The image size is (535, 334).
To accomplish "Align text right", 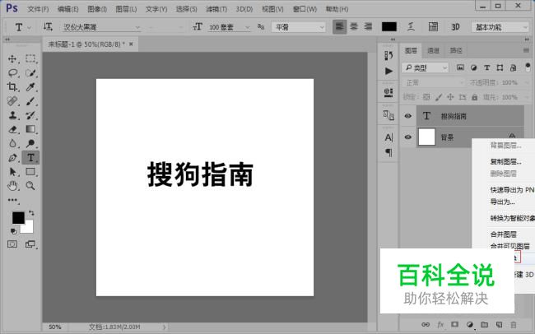I will pos(368,26).
